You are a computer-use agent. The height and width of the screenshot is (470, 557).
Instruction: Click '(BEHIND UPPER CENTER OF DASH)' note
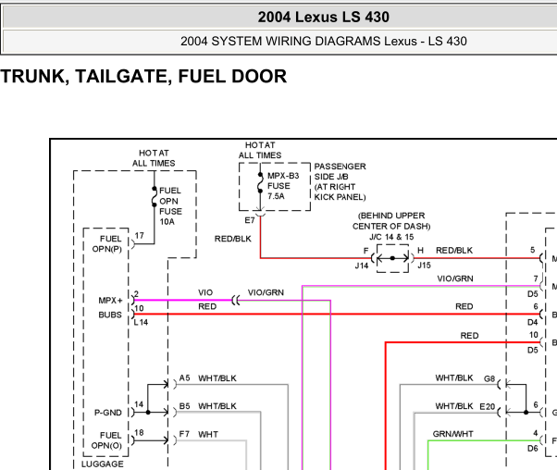[x=391, y=221]
